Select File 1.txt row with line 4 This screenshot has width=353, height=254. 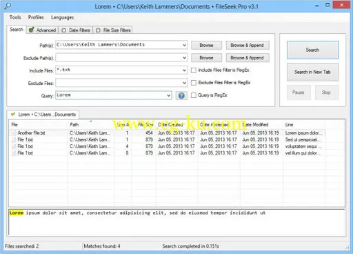tap(168, 146)
